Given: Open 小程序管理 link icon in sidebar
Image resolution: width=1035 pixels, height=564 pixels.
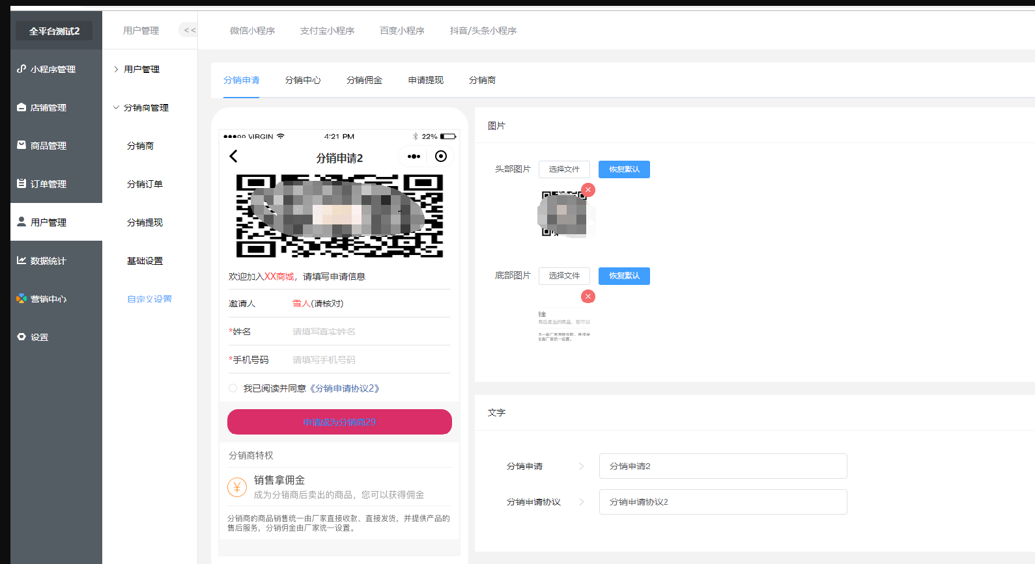Looking at the screenshot, I should (x=21, y=69).
